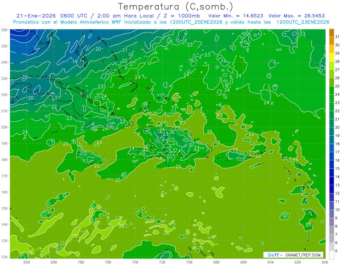The width and height of the screenshot is (345, 266).
Task: Click the color scale value '7'
Action: pos(336,234)
